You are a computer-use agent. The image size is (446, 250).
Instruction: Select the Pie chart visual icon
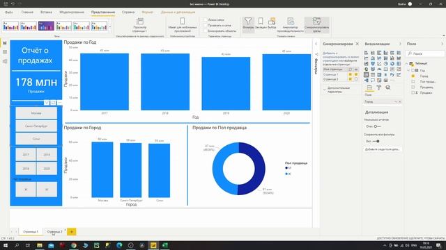385,64
